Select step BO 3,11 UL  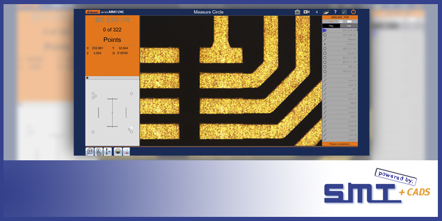coord(340,71)
